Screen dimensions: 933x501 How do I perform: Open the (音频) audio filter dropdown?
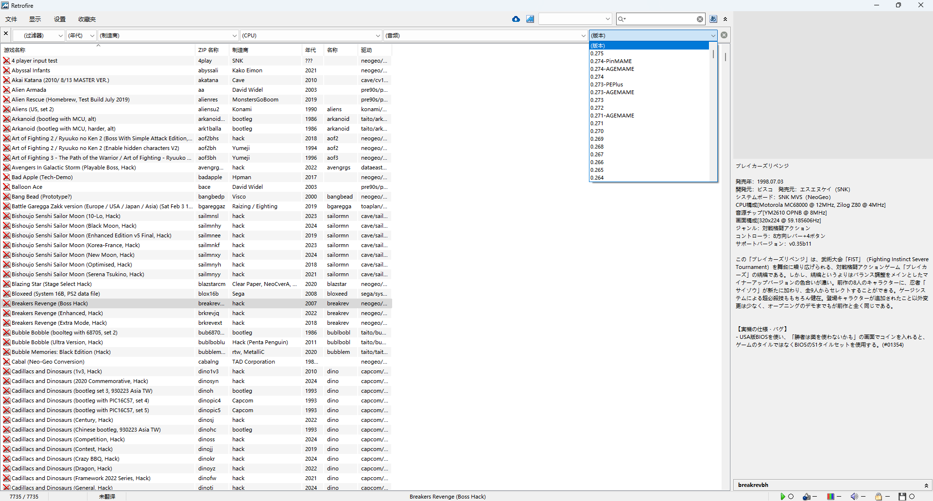click(x=485, y=35)
